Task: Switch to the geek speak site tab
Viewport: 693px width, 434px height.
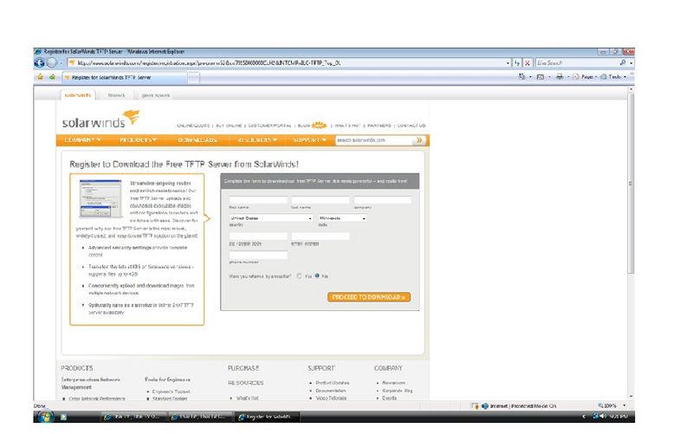Action: click(x=156, y=95)
